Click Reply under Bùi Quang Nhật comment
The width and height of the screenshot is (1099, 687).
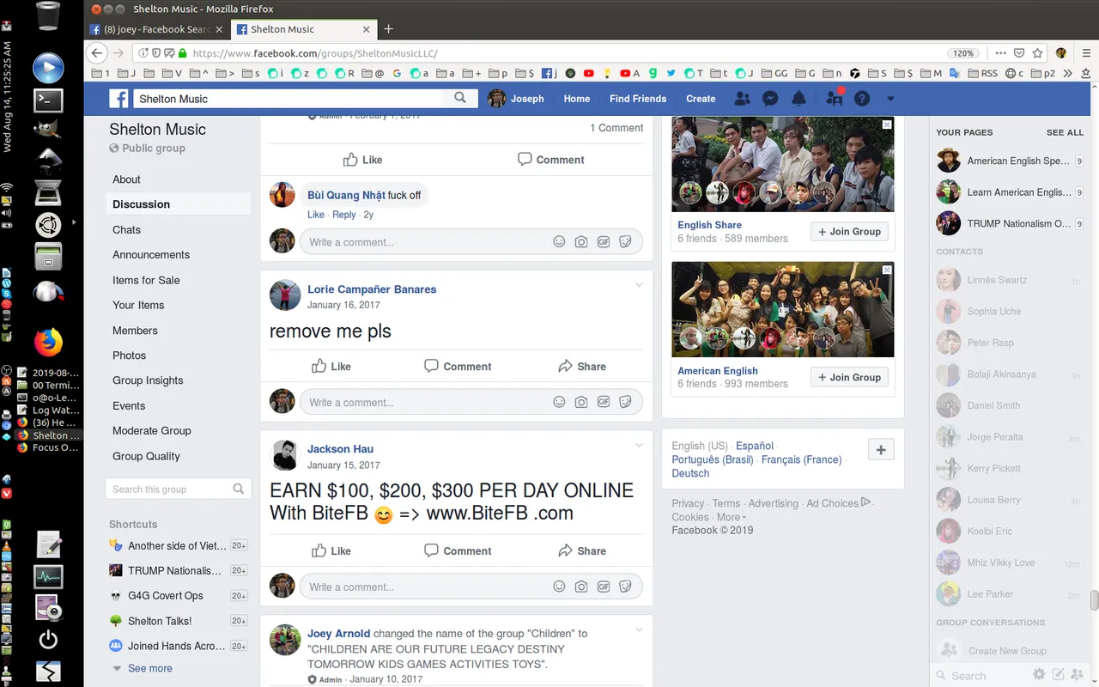tap(343, 215)
